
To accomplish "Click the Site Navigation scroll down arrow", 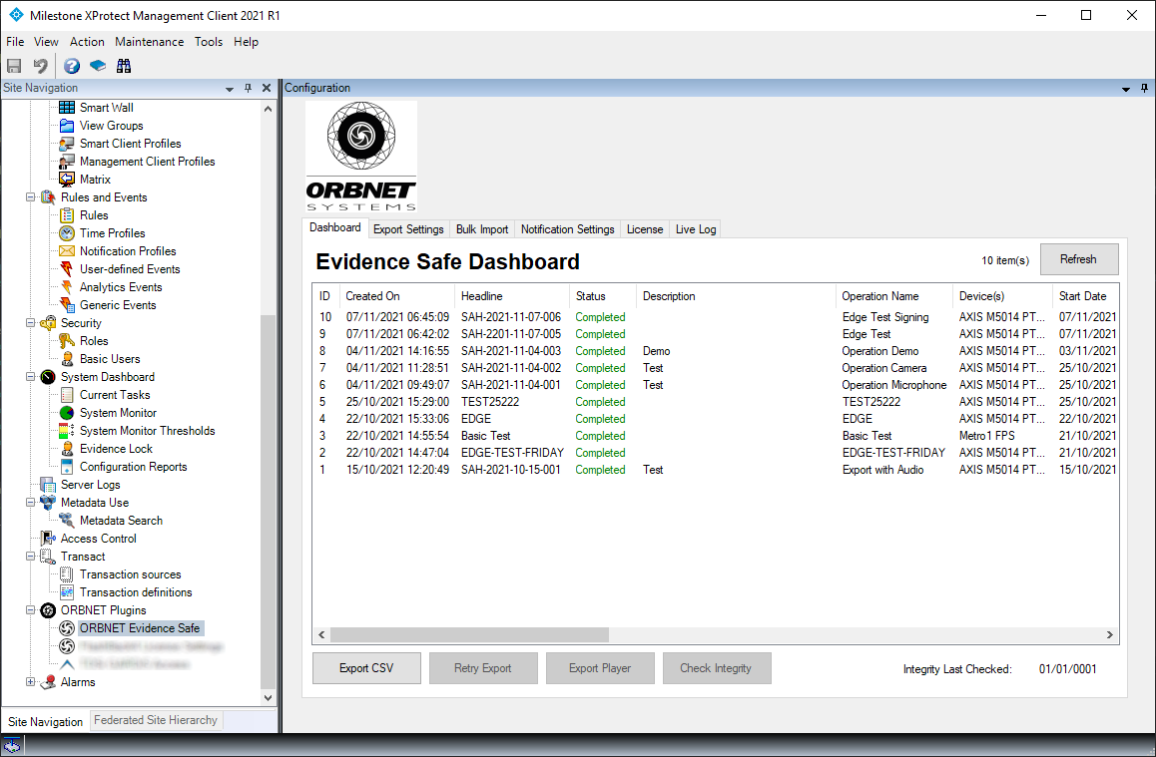I will point(268,697).
